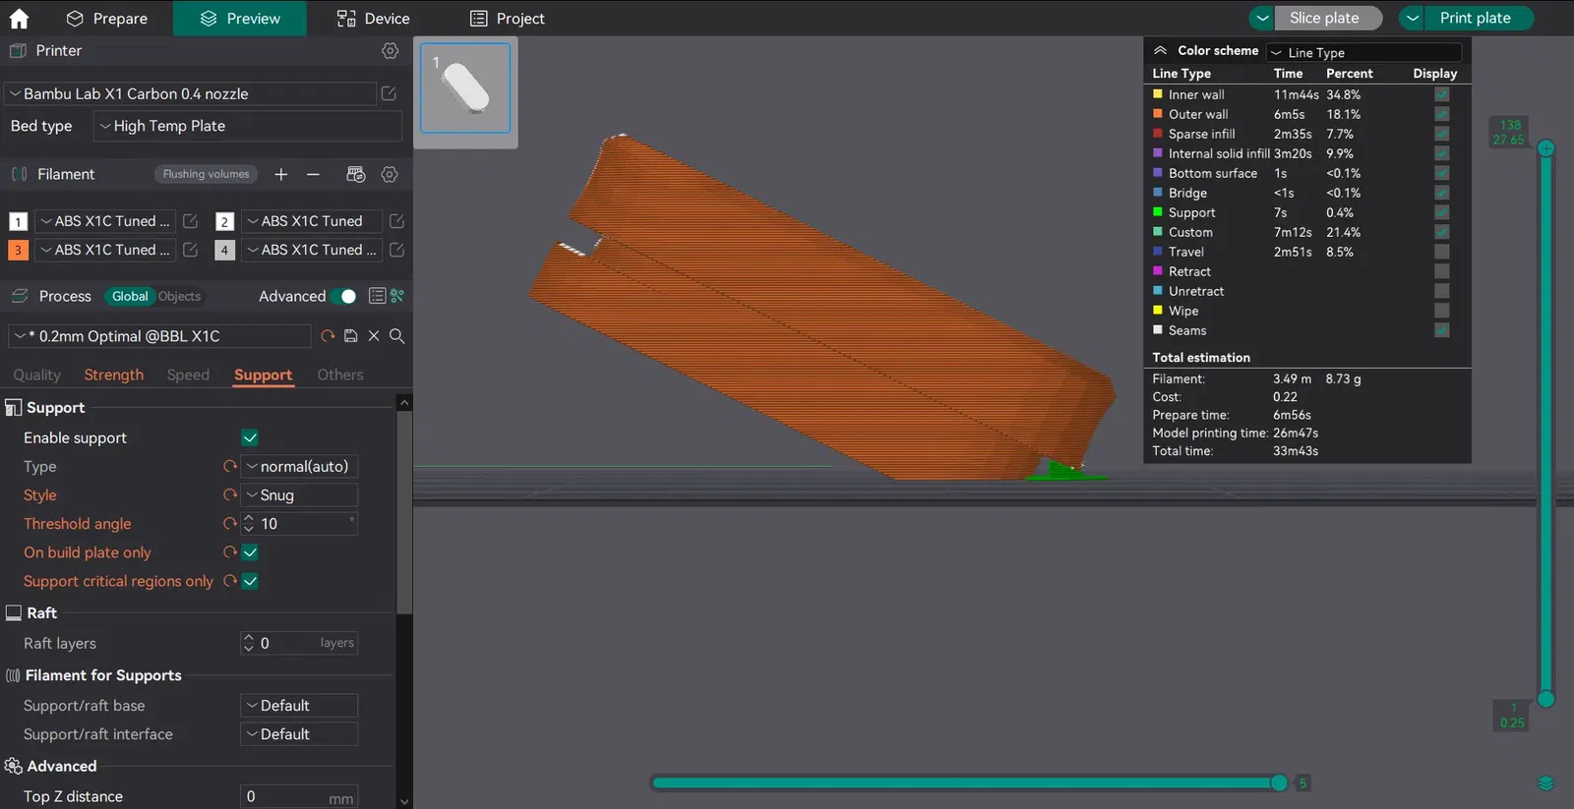Uncheck On build plate only

click(250, 552)
